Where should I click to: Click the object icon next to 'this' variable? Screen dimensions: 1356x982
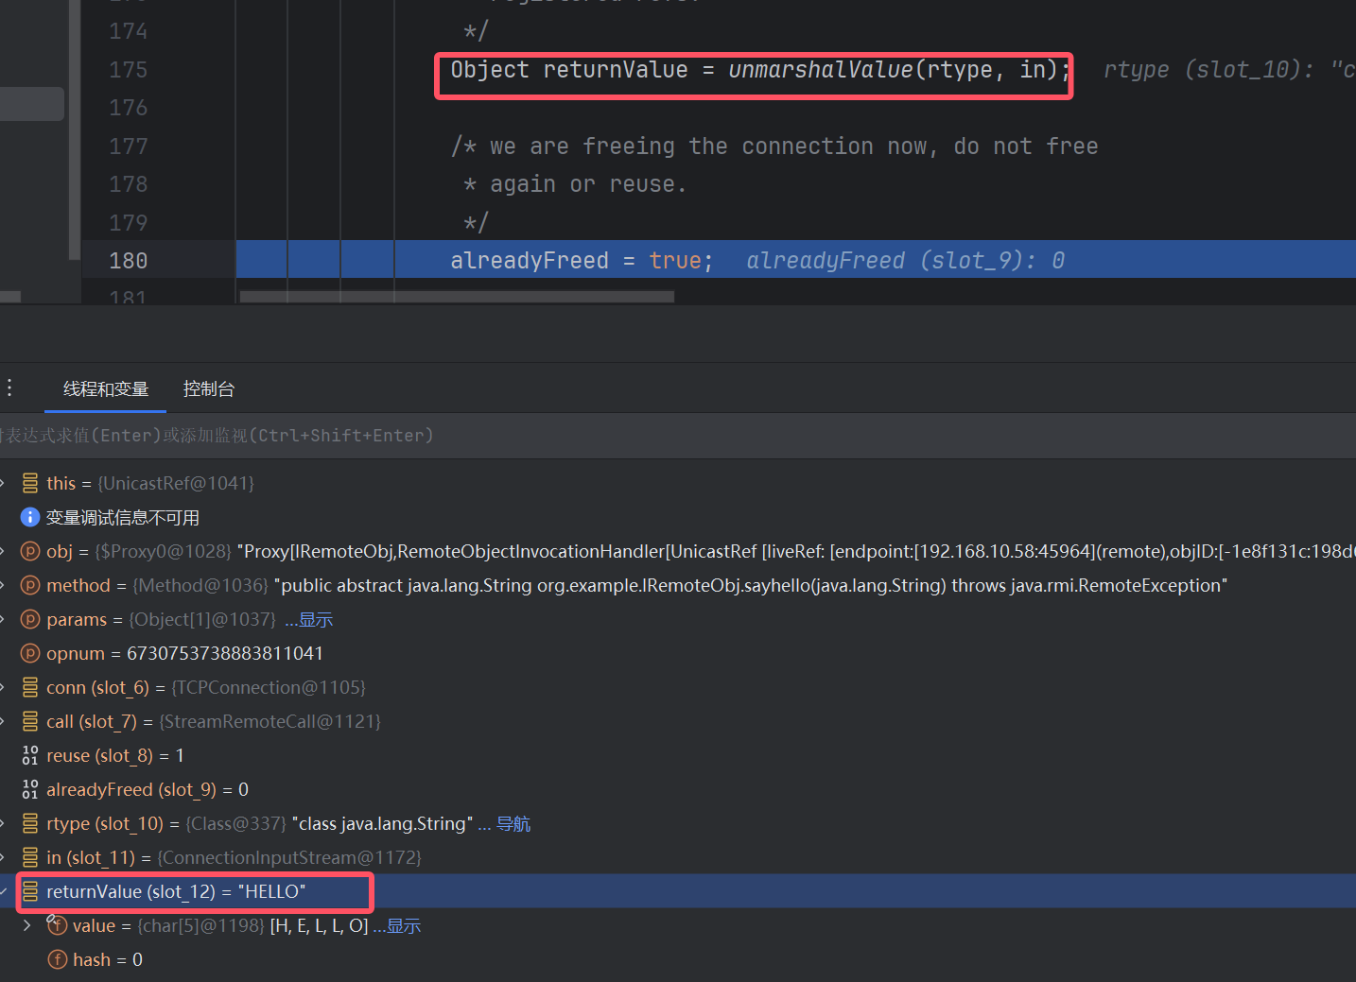tap(30, 483)
